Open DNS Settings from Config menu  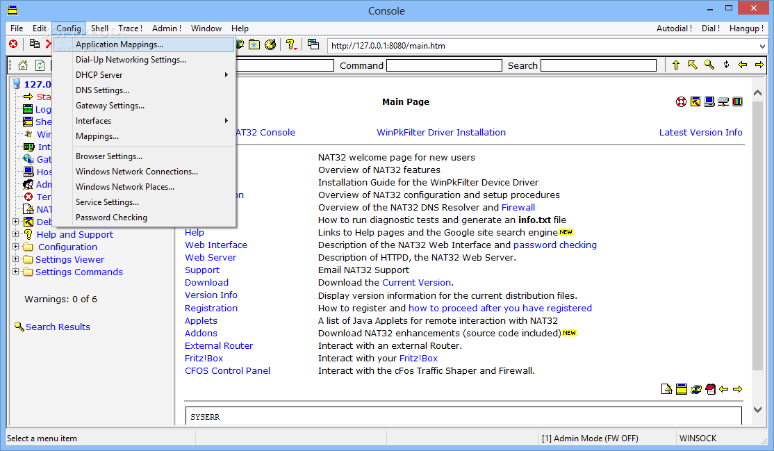coord(144,90)
